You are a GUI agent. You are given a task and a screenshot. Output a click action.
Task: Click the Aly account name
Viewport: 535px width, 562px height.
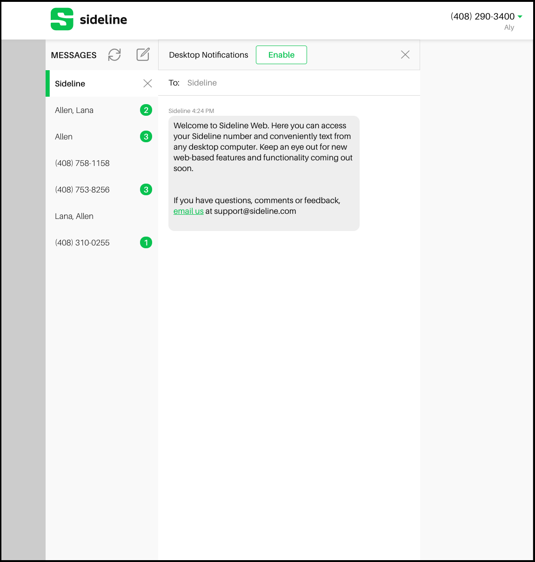pyautogui.click(x=509, y=27)
